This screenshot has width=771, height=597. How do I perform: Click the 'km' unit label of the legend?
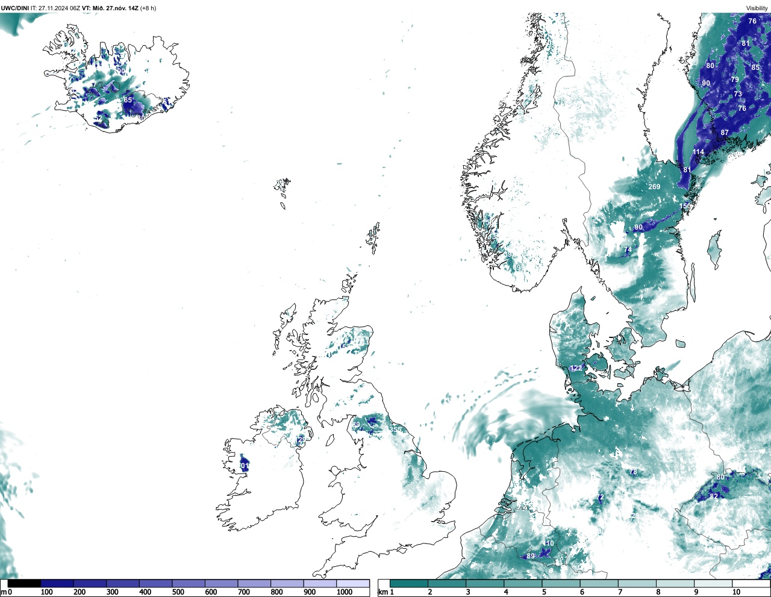(382, 592)
